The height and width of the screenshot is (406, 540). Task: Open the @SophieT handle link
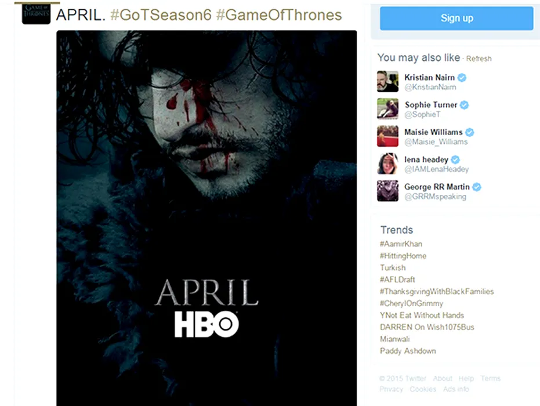click(422, 114)
